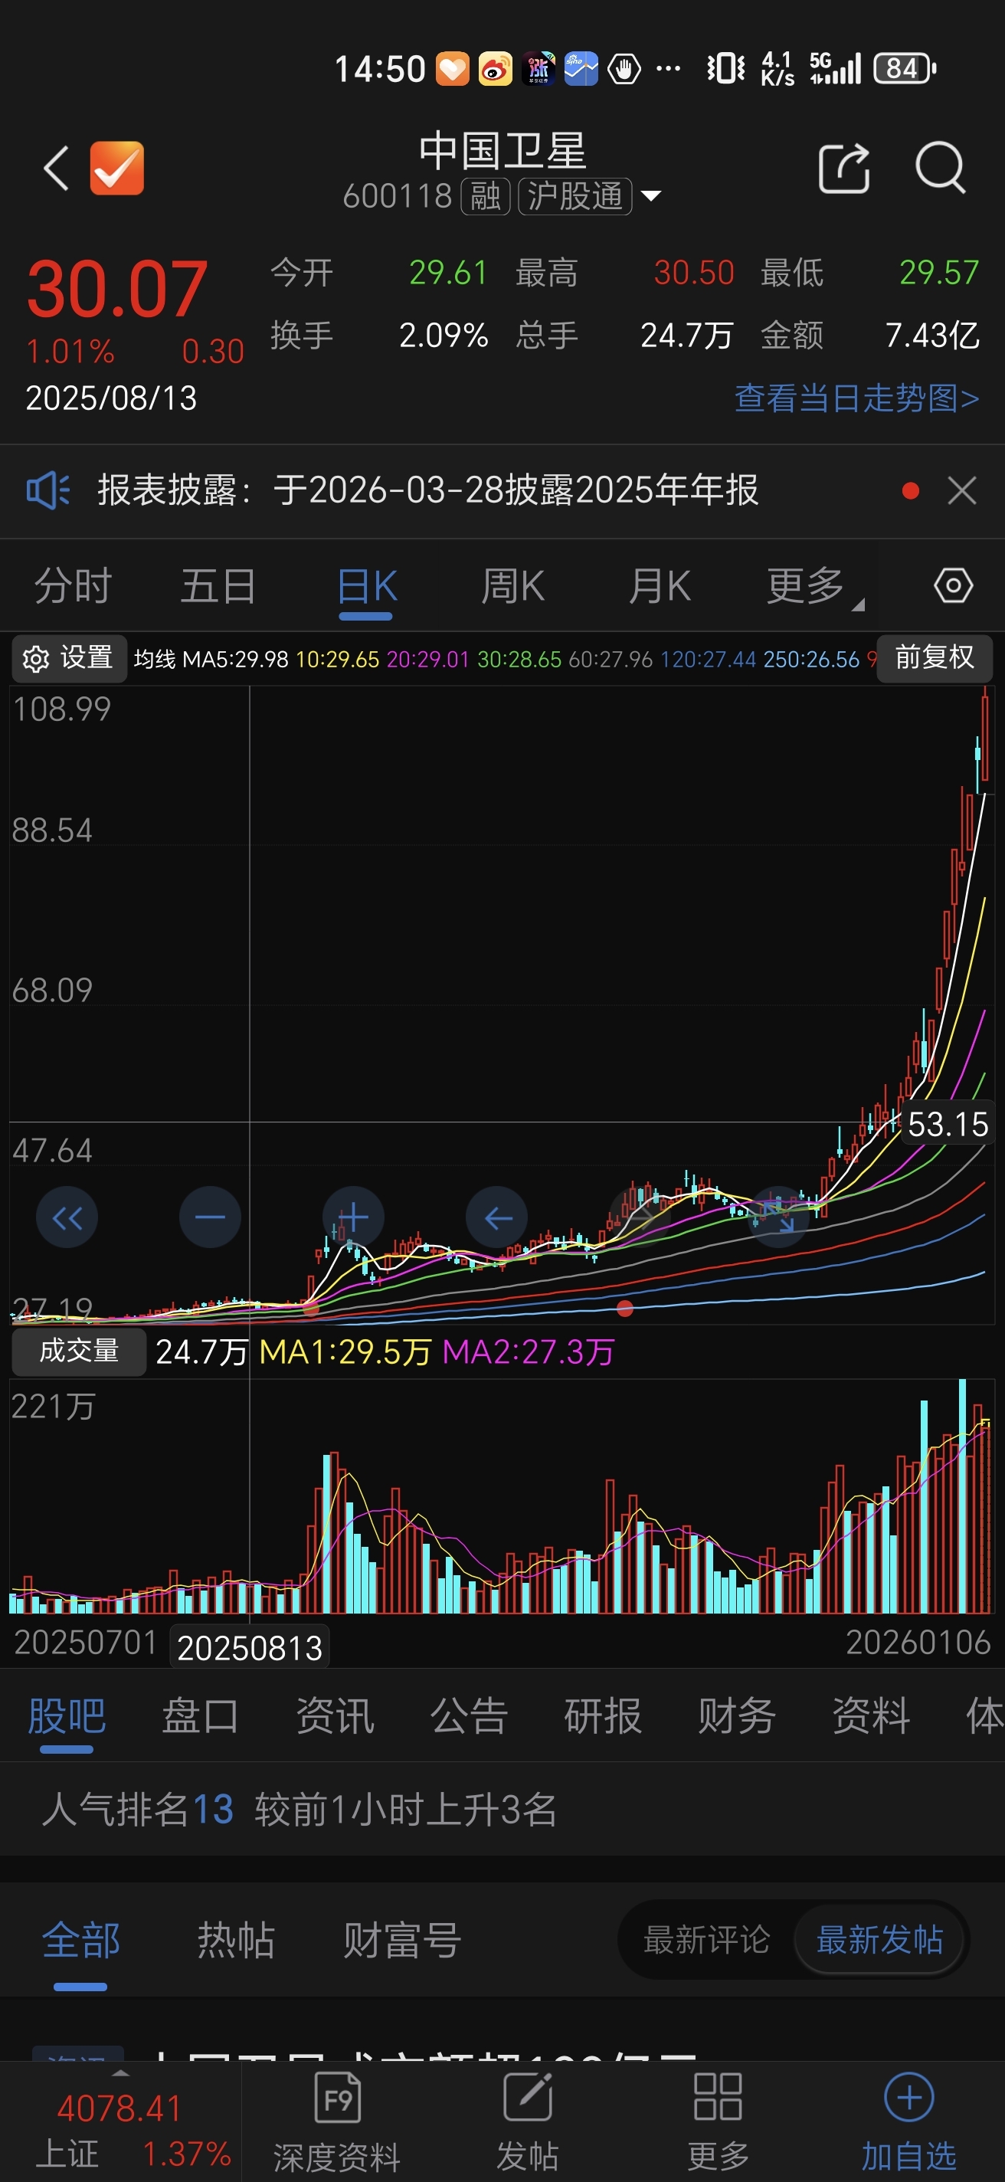This screenshot has width=1005, height=2182.
Task: Open 设置 for moving averages
Action: [x=69, y=658]
